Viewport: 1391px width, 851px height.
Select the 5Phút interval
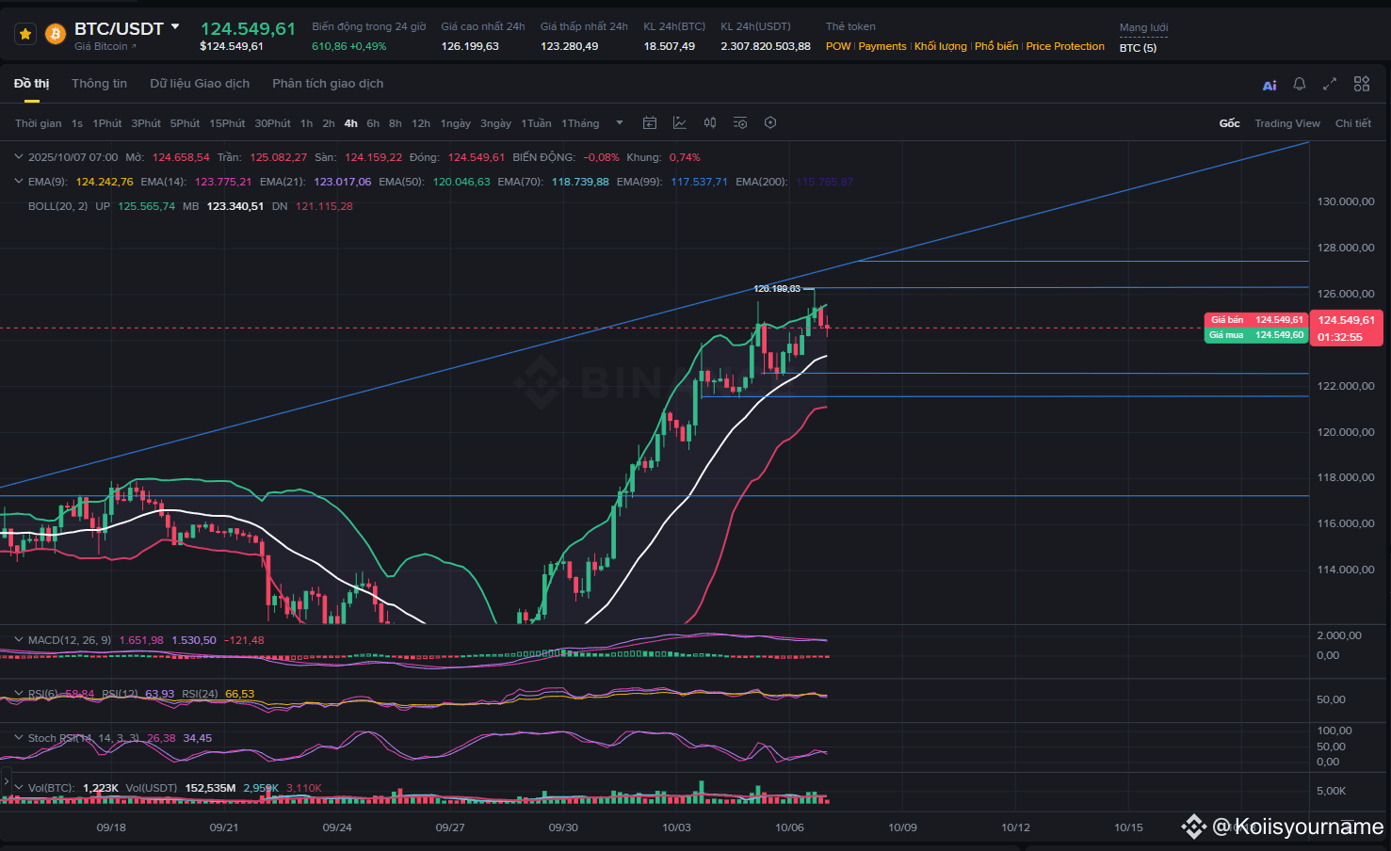click(x=185, y=123)
